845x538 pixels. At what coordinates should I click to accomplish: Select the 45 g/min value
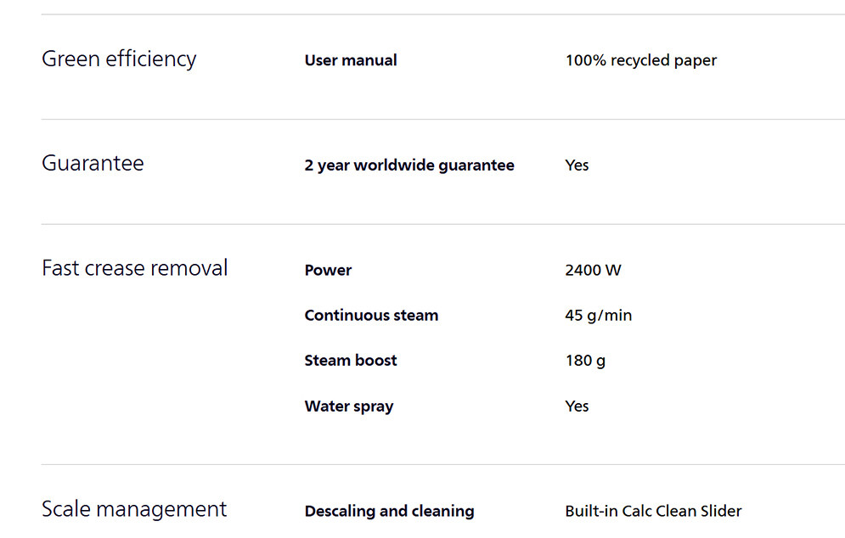click(x=598, y=315)
